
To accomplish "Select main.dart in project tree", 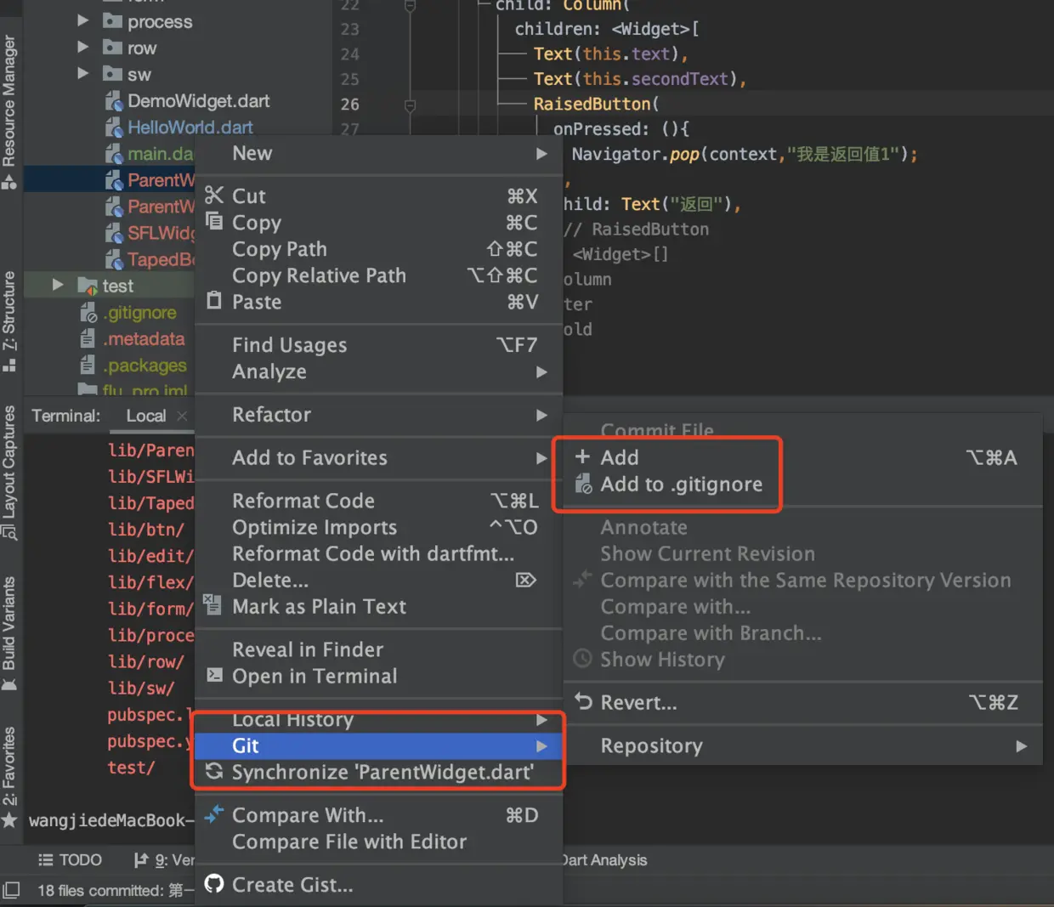I will 161,154.
